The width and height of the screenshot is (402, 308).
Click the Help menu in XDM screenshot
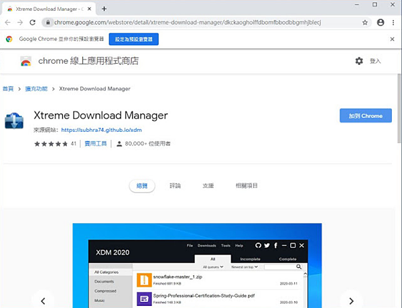(x=239, y=246)
